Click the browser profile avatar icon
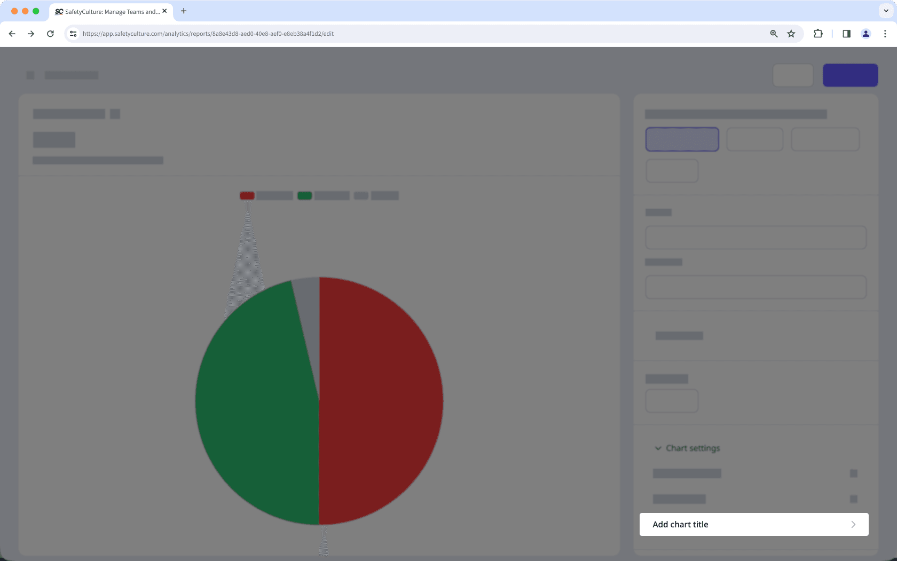 pos(865,33)
